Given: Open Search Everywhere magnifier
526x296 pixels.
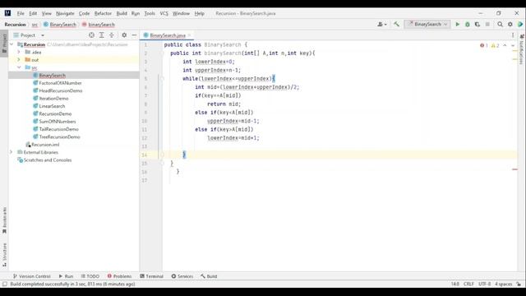Looking at the screenshot, I should tap(501, 24).
